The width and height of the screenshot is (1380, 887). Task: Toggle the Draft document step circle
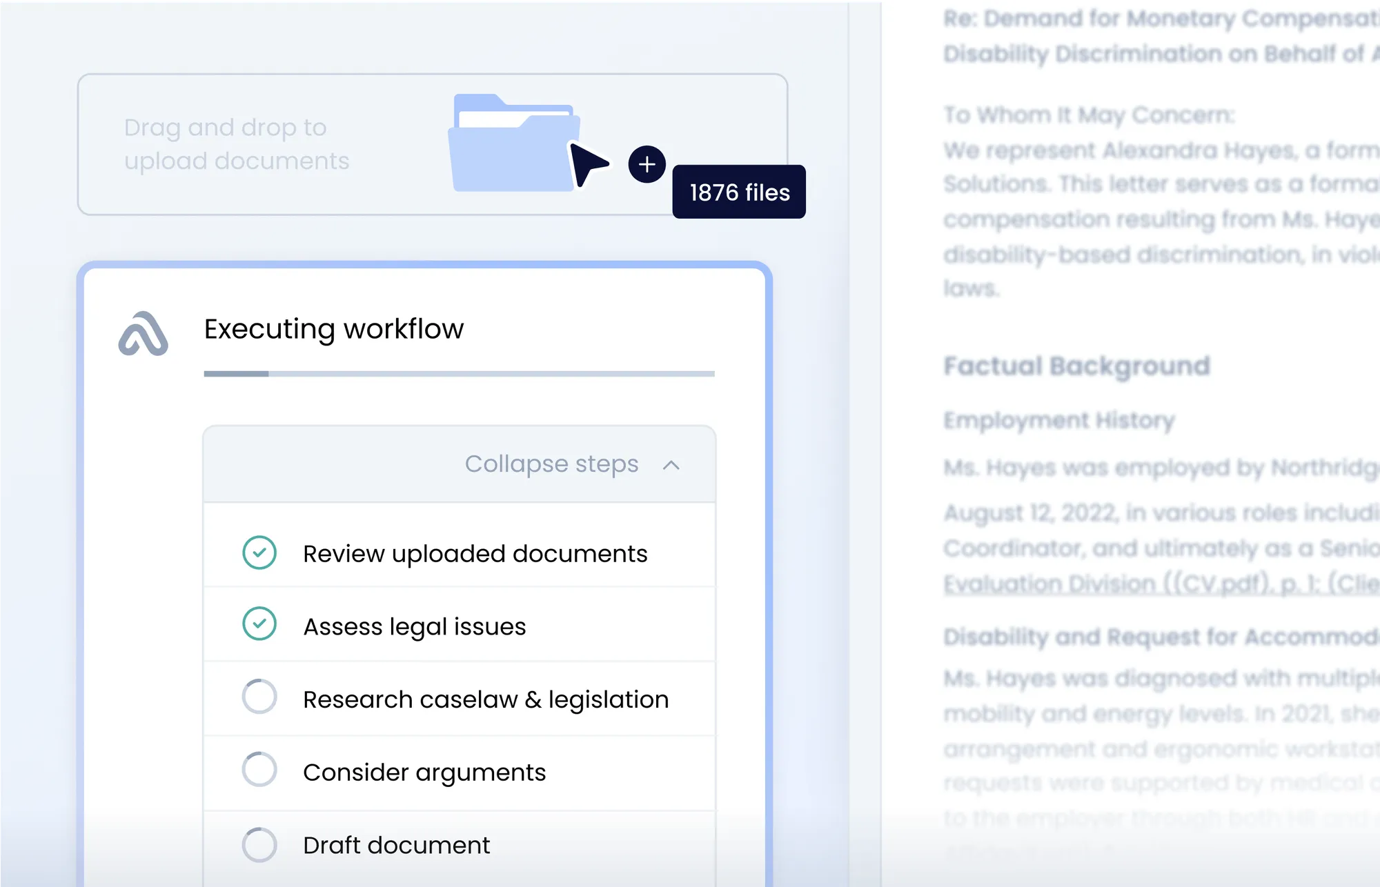click(259, 844)
